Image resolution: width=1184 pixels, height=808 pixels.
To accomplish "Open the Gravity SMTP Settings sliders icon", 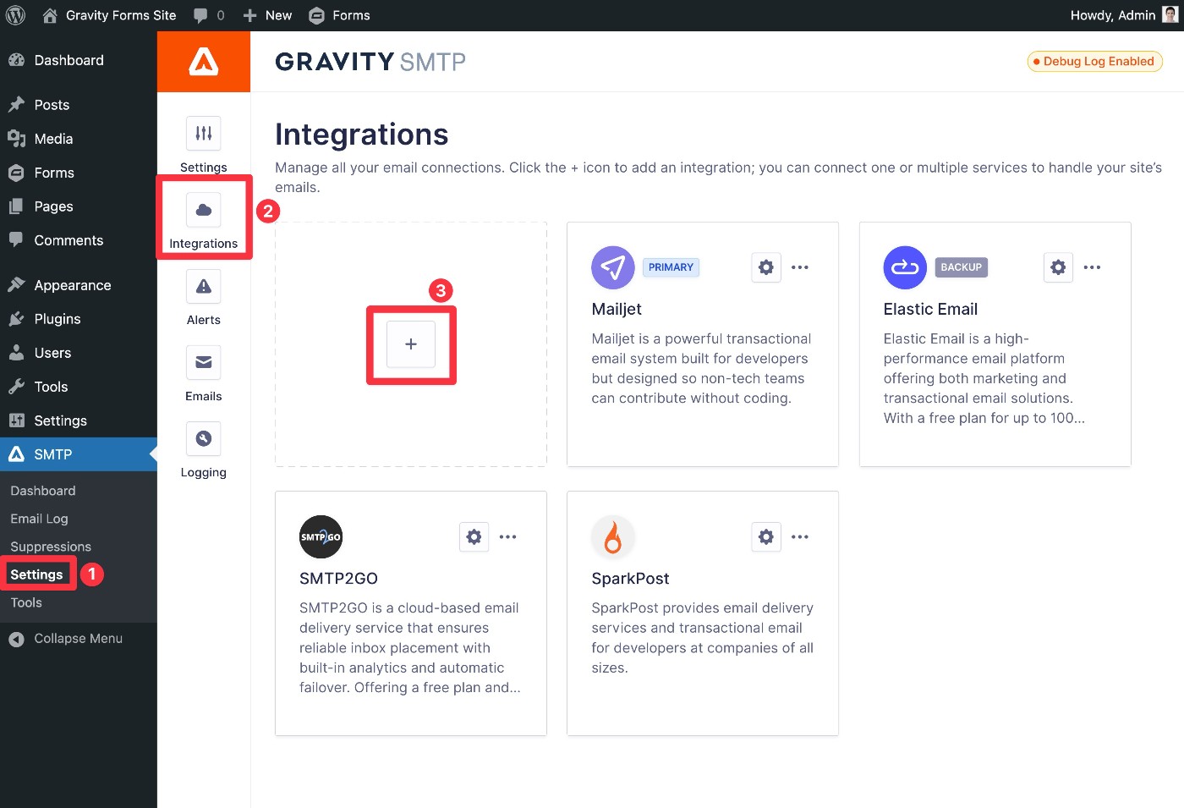I will [x=204, y=134].
